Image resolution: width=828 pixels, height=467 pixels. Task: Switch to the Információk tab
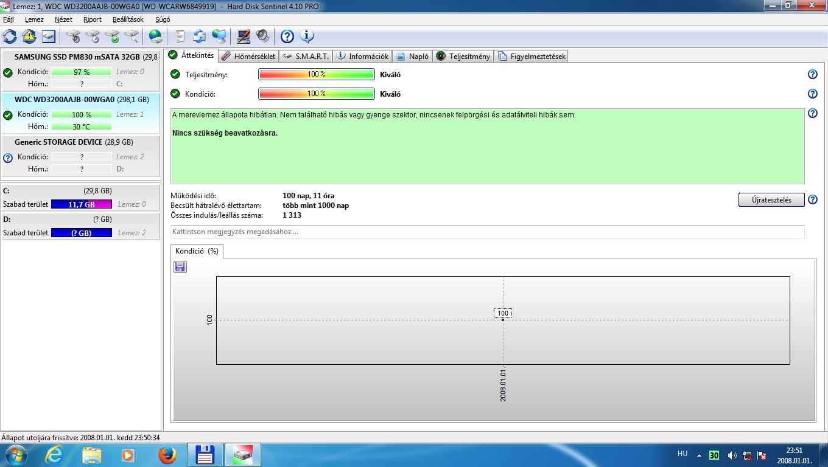pyautogui.click(x=362, y=57)
